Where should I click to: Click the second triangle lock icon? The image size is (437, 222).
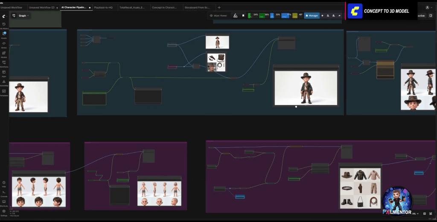coord(334,16)
